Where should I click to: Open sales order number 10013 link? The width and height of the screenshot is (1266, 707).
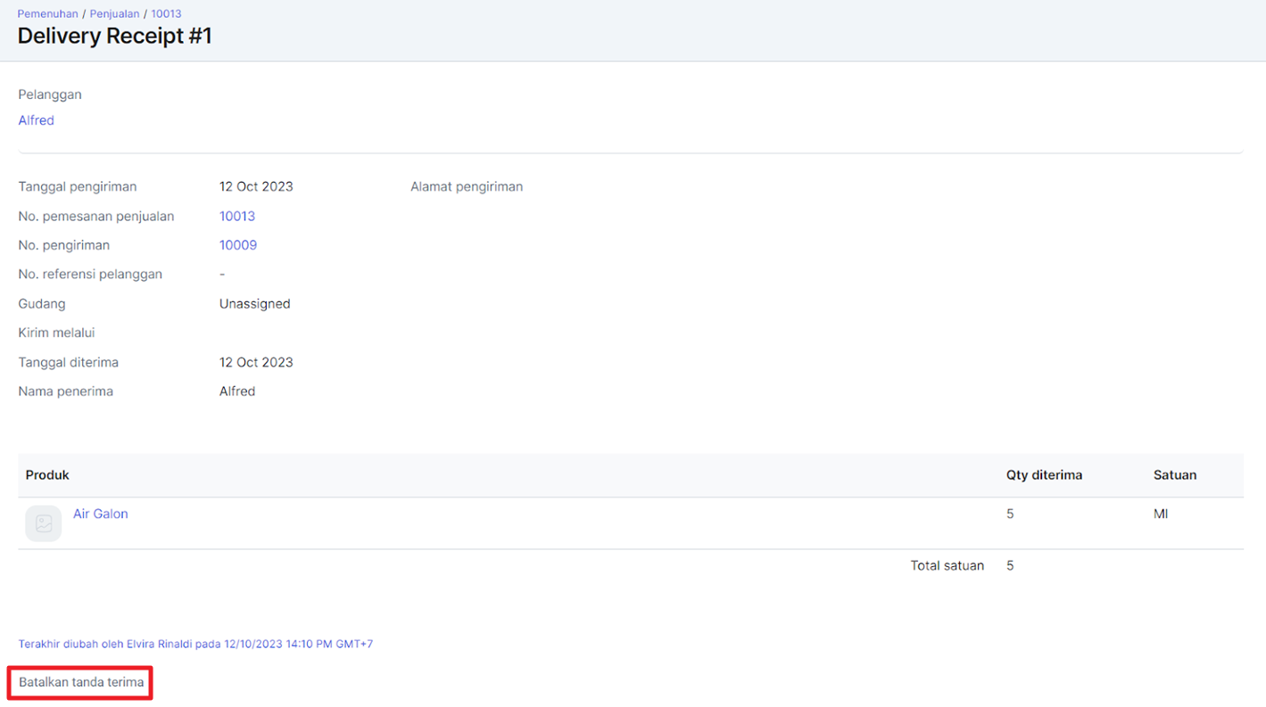[x=237, y=216]
